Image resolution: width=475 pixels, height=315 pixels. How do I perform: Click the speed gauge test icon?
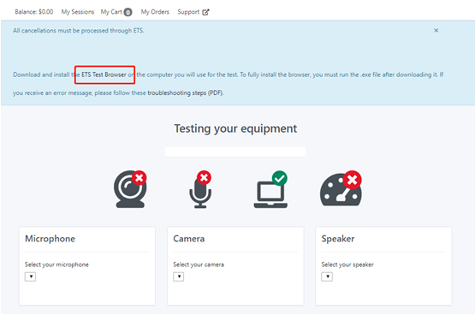(341, 188)
